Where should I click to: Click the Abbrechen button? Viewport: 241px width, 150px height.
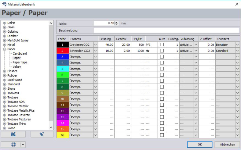click(227, 145)
